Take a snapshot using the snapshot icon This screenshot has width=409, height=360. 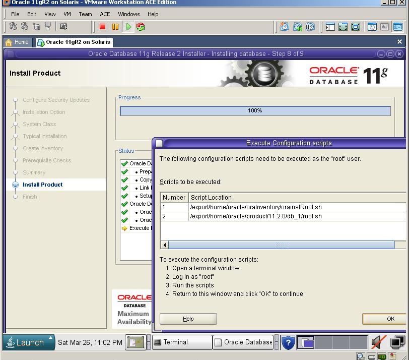(x=285, y=27)
